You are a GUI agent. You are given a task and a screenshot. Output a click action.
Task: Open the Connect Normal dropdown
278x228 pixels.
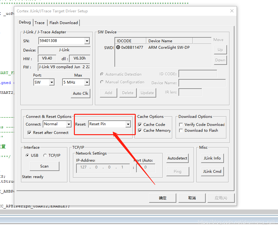69,124
